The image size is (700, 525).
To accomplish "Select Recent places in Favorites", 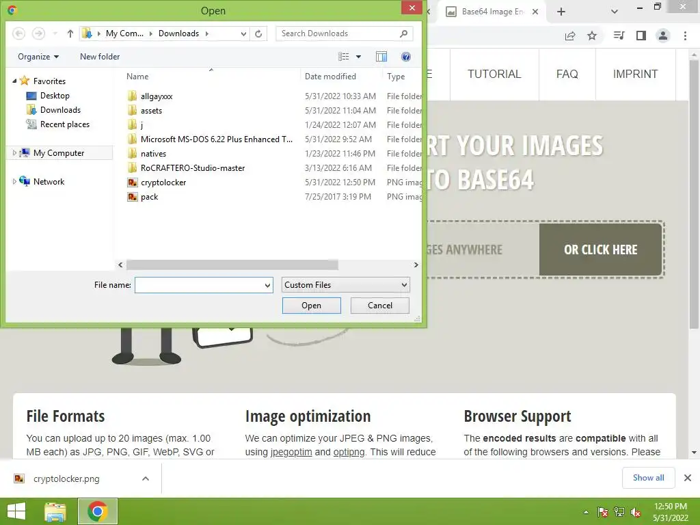I will tap(65, 124).
